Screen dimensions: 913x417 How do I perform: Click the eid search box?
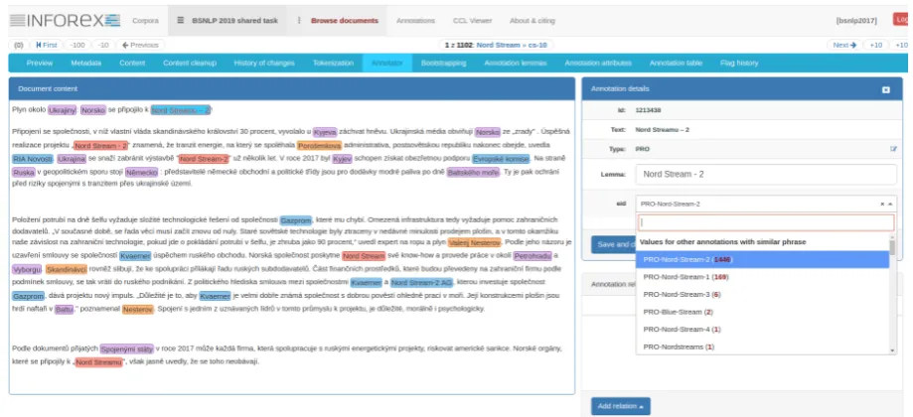click(766, 222)
